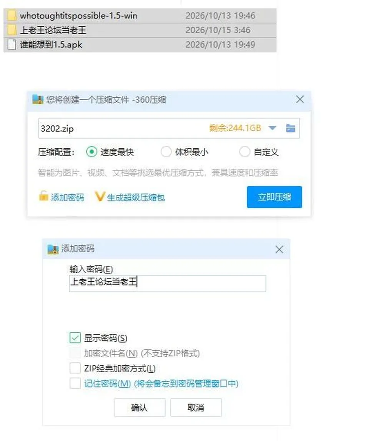The image size is (369, 441).
Task: Click the 剩余:244.1GB free space text
Action: 235,128
